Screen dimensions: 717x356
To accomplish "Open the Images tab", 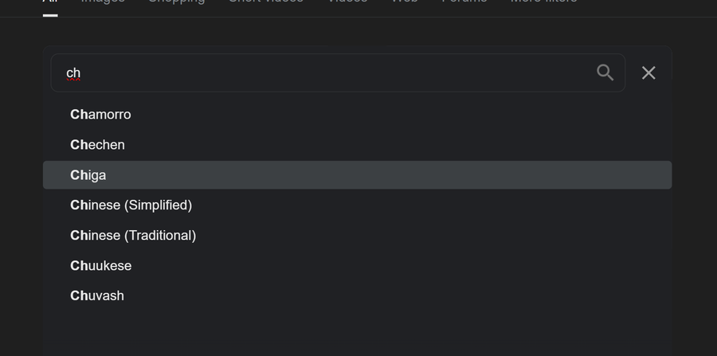I will (x=103, y=2).
